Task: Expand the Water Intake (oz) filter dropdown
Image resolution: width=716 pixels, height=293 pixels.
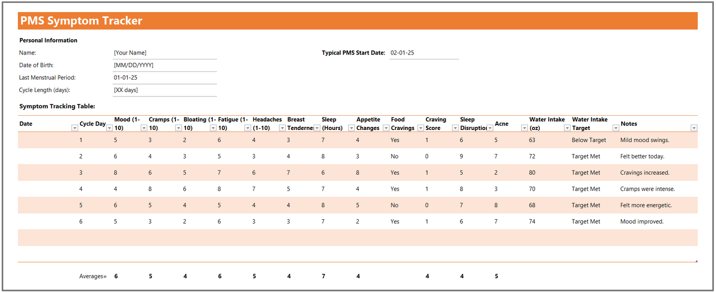Action: pos(567,128)
